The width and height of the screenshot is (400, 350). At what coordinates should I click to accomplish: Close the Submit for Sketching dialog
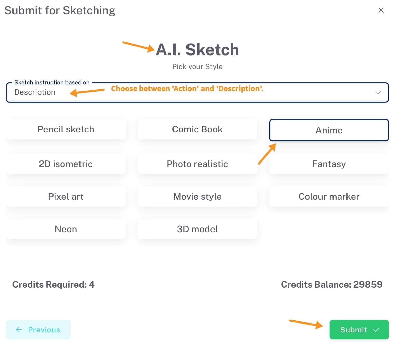(x=381, y=10)
